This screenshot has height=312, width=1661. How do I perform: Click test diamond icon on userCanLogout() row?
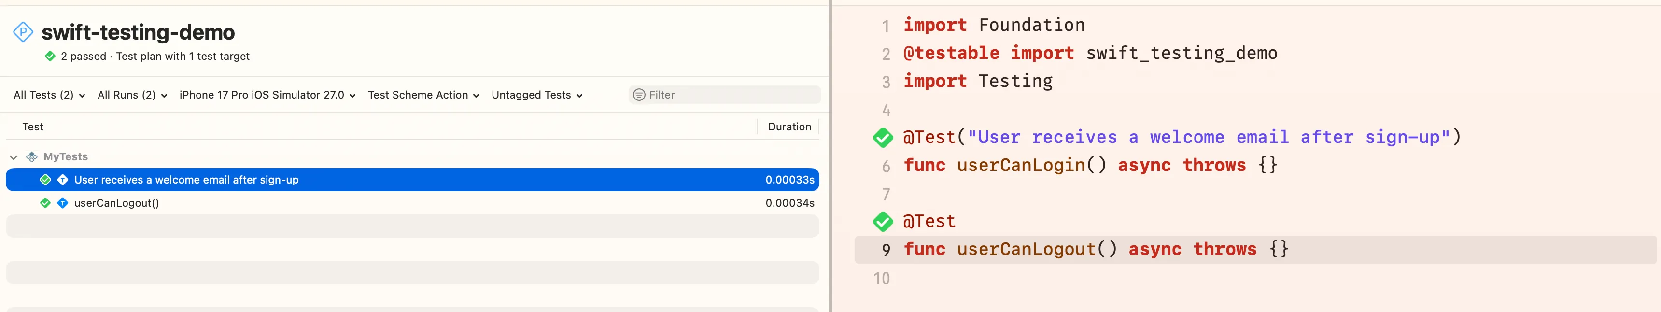[63, 203]
